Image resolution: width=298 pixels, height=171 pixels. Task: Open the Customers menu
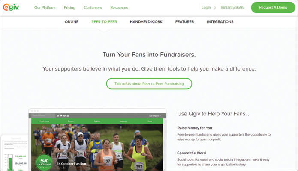click(93, 8)
